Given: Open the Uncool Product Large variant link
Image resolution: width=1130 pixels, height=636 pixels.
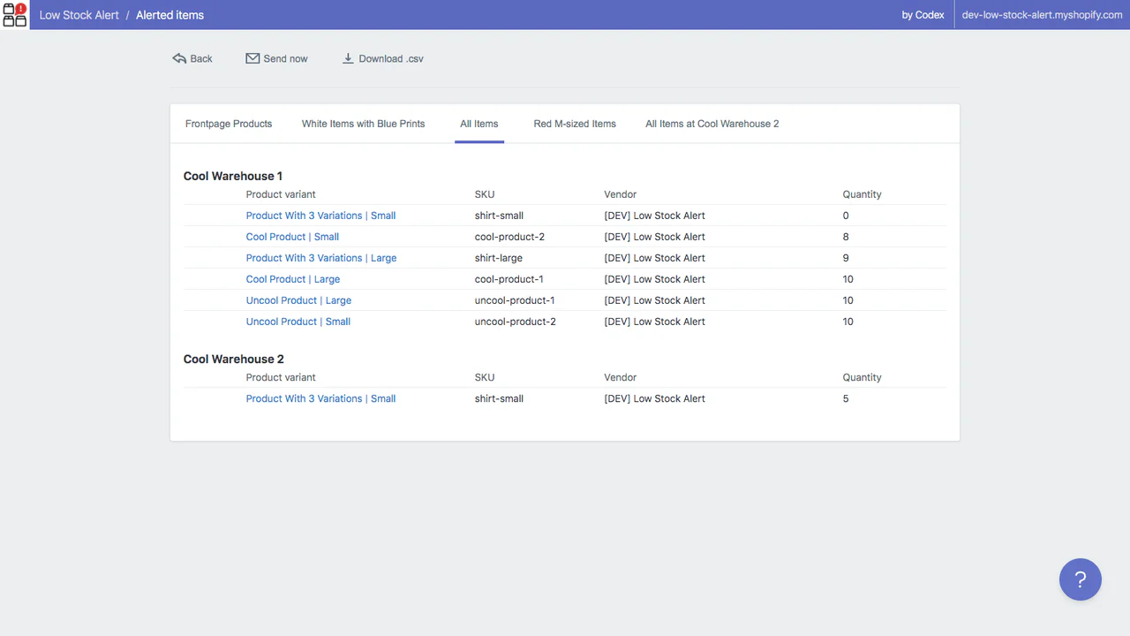Looking at the screenshot, I should pyautogui.click(x=298, y=300).
